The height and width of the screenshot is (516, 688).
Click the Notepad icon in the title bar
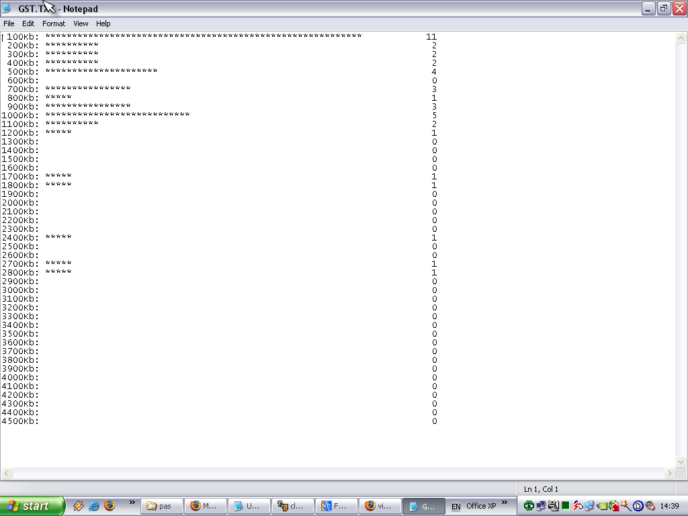coord(7,9)
